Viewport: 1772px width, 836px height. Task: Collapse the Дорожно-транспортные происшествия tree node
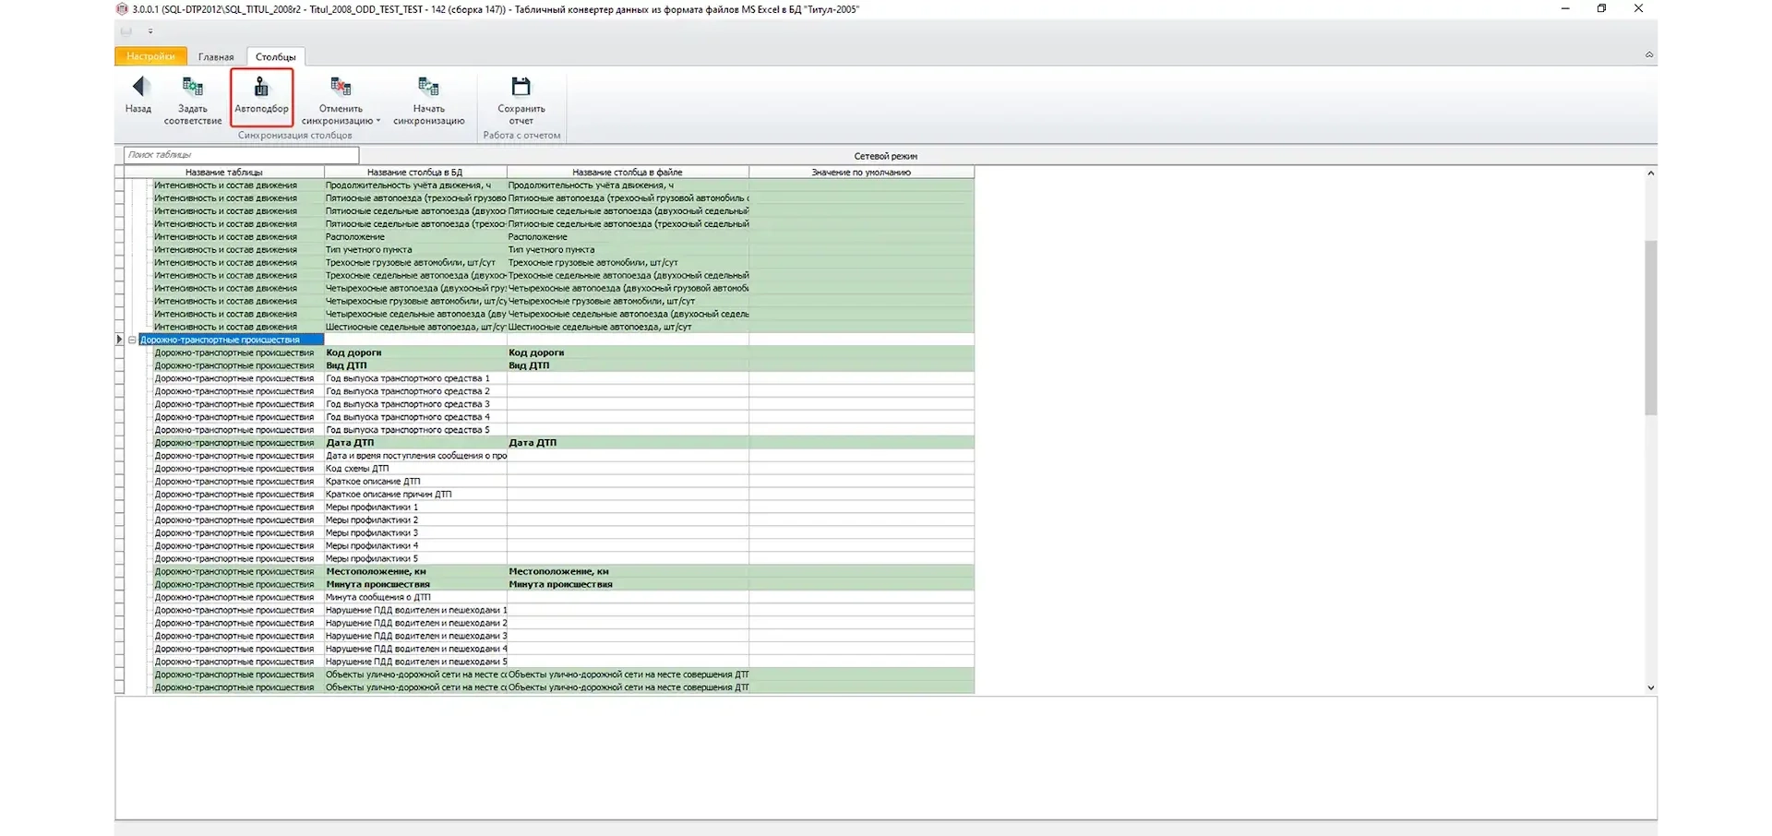click(x=132, y=340)
